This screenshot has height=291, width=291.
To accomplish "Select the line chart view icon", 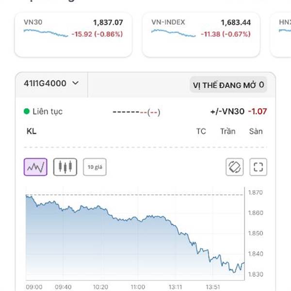I will tap(35, 167).
